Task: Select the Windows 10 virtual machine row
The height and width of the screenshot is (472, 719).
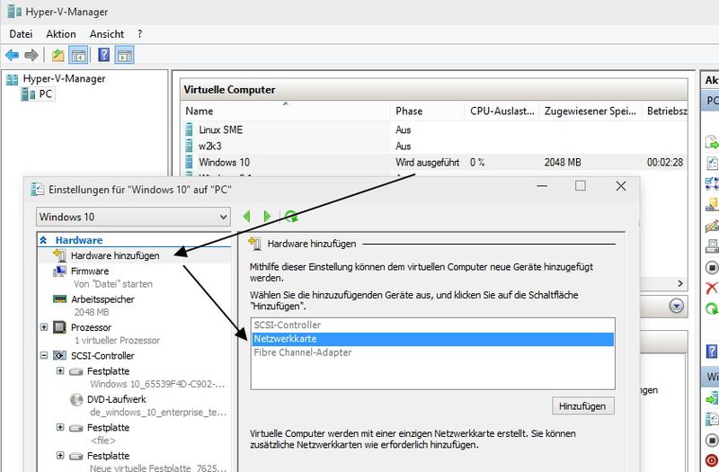Action: [x=434, y=162]
